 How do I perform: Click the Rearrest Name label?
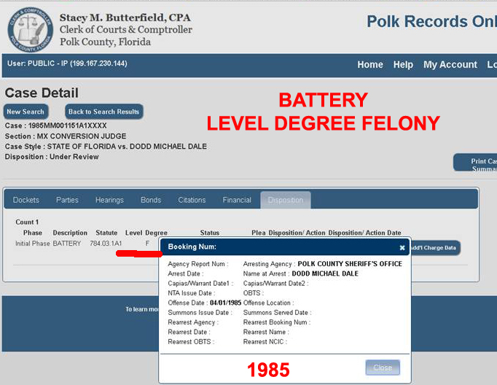(266, 332)
